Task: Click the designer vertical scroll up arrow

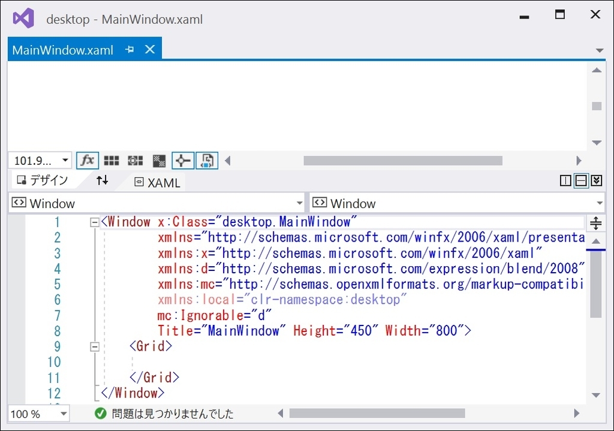Action: click(597, 71)
